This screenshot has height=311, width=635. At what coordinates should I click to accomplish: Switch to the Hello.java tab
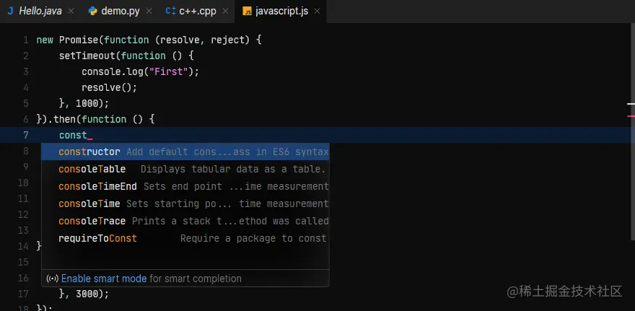coord(42,11)
